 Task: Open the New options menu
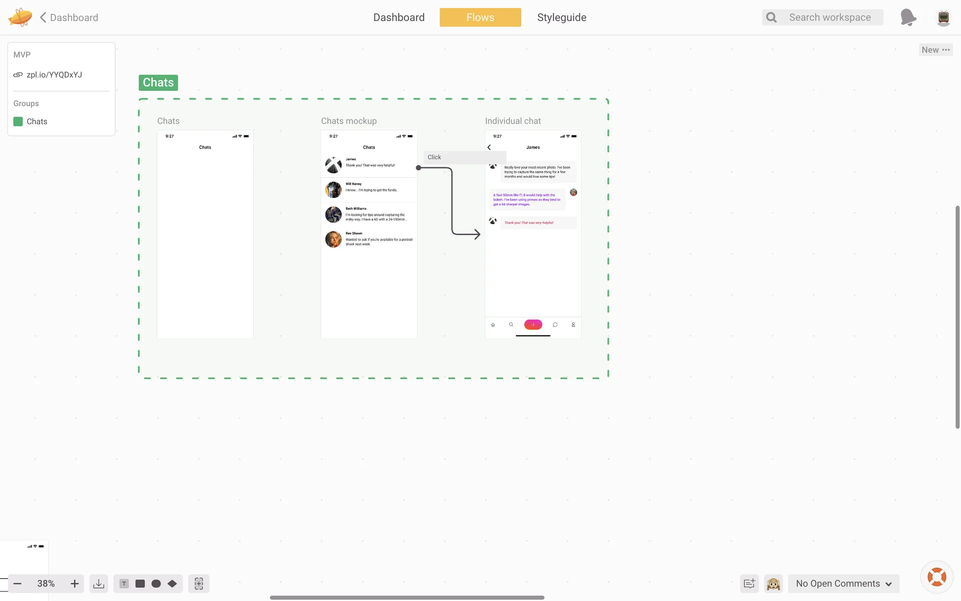pyautogui.click(x=935, y=50)
